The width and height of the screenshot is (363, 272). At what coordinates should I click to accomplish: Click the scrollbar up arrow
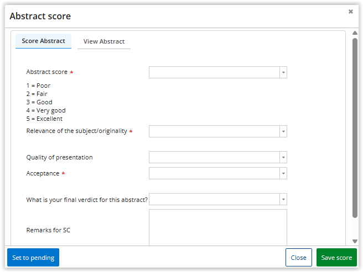355,33
